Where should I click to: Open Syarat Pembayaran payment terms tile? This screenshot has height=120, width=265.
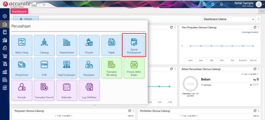(x=134, y=45)
